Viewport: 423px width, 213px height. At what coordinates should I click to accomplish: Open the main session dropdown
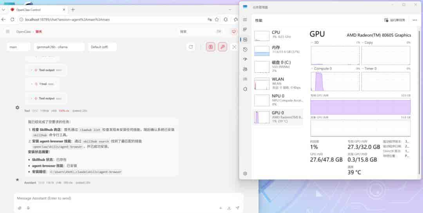point(19,47)
